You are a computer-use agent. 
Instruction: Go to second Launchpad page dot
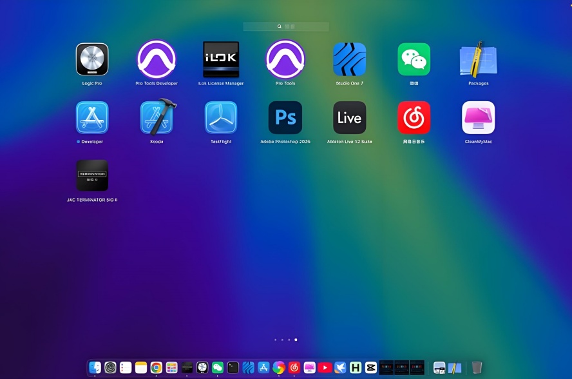[x=282, y=340]
